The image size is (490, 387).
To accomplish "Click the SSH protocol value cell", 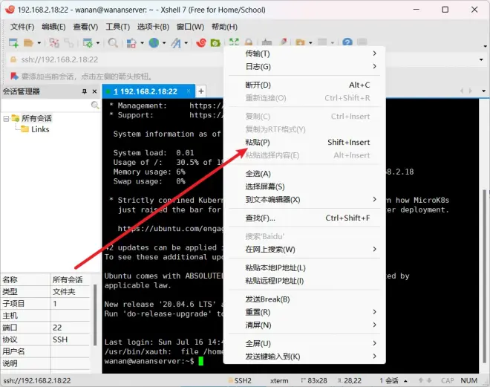I will coord(71,339).
